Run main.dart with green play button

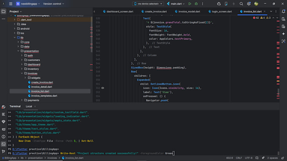190,4
